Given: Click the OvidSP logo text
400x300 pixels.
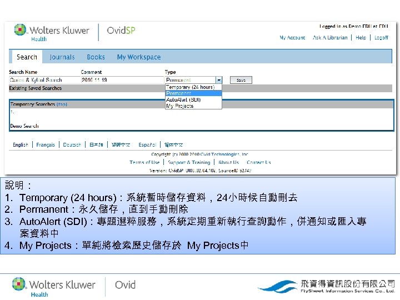Looking at the screenshot, I should point(121,31).
